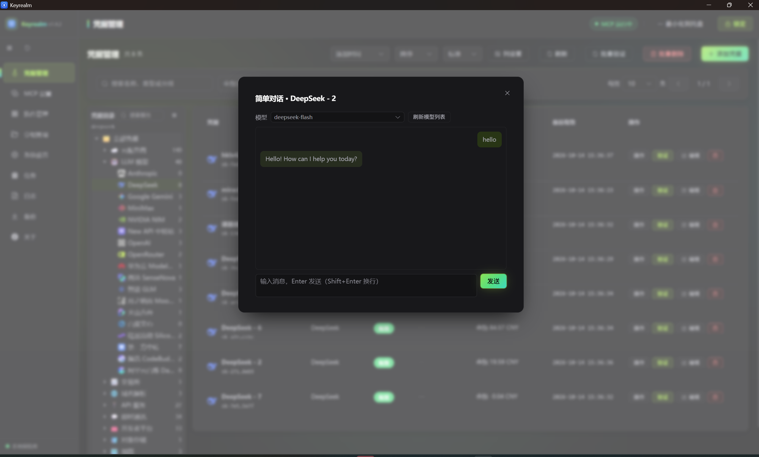Click the "hello" message bubble
This screenshot has width=759, height=457.
pyautogui.click(x=489, y=139)
